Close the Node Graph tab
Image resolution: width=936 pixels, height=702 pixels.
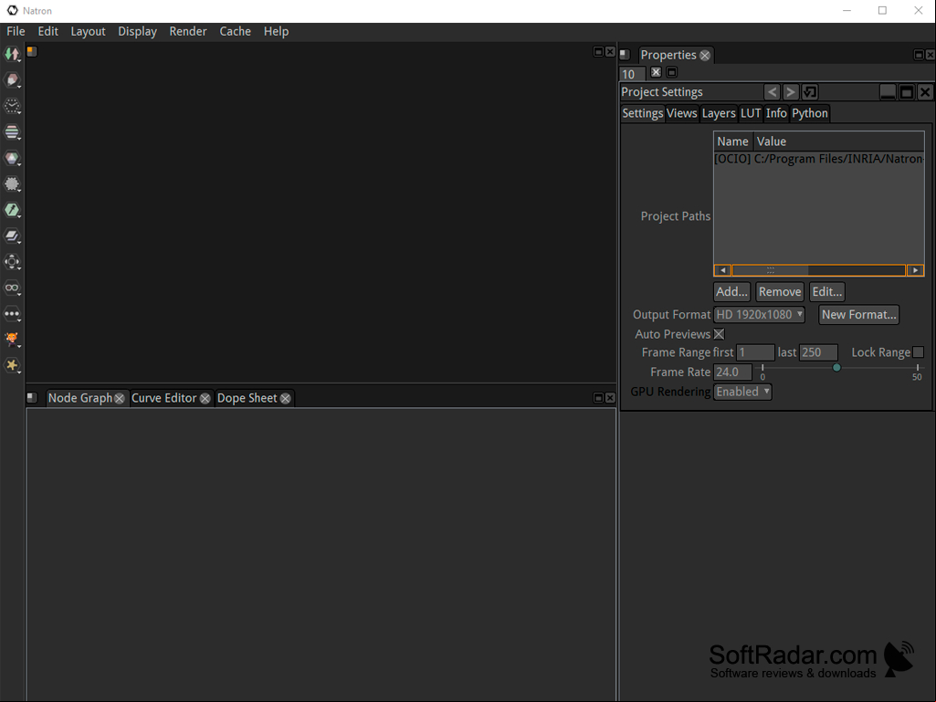coord(120,398)
